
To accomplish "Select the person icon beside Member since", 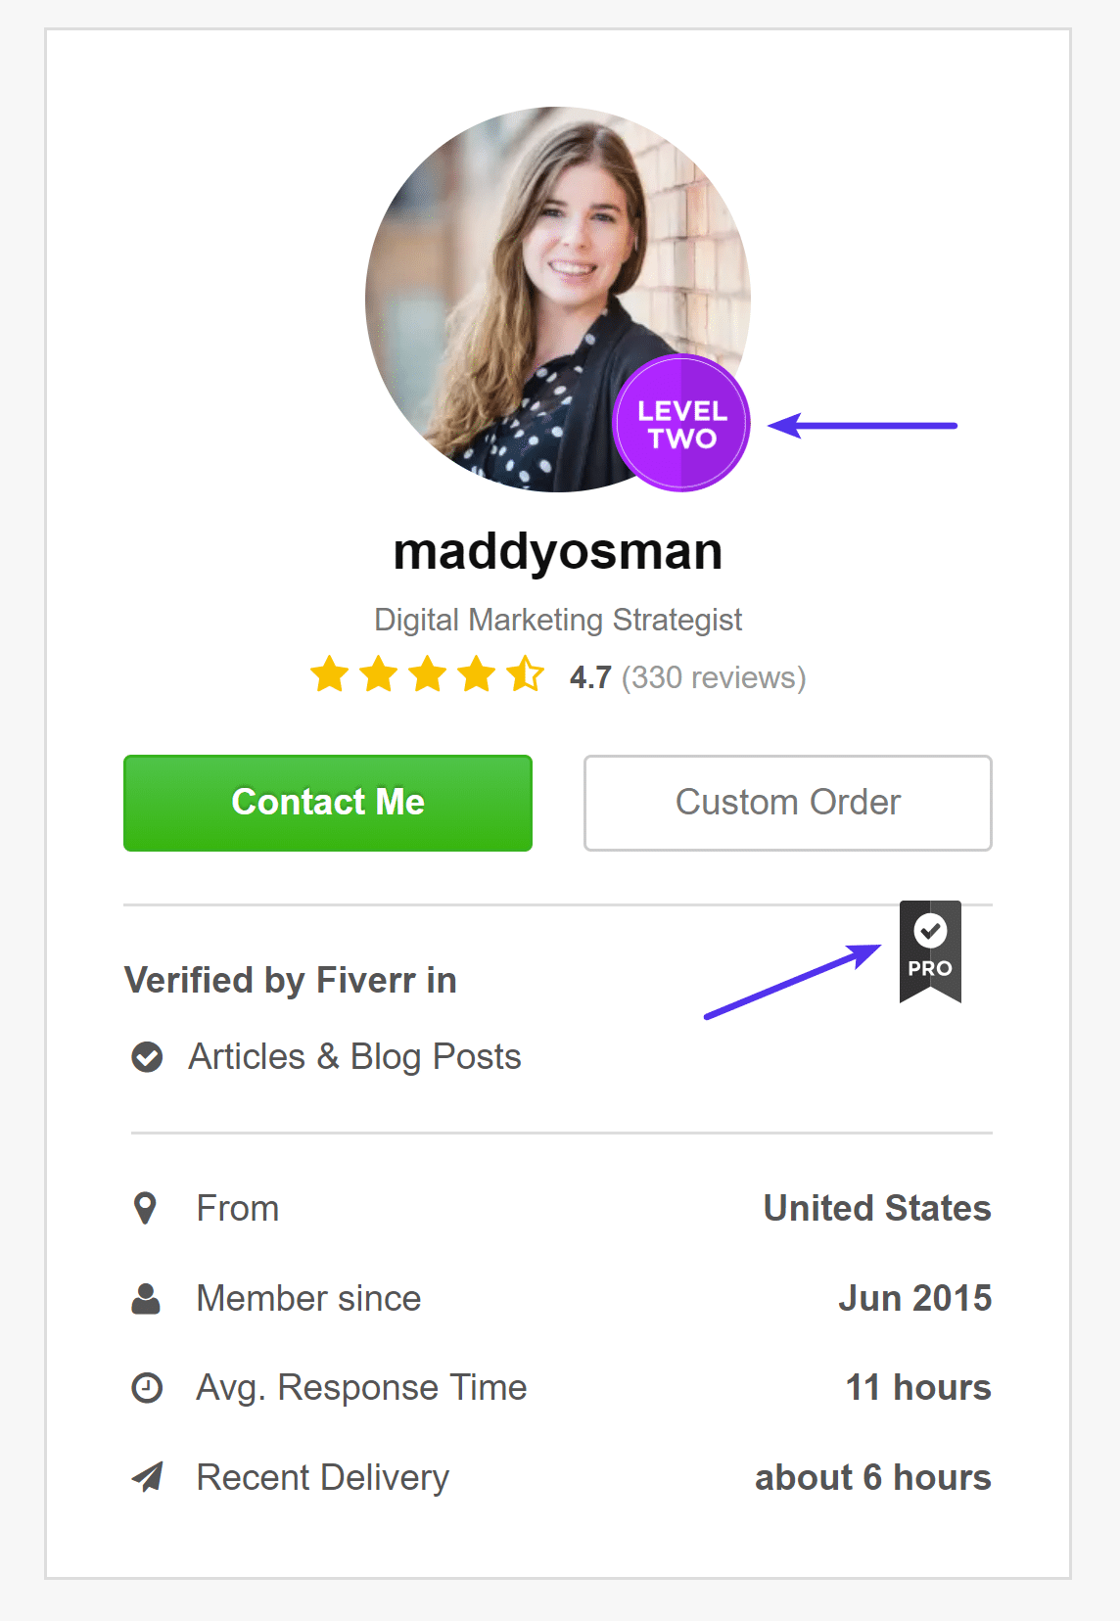I will pos(146,1298).
